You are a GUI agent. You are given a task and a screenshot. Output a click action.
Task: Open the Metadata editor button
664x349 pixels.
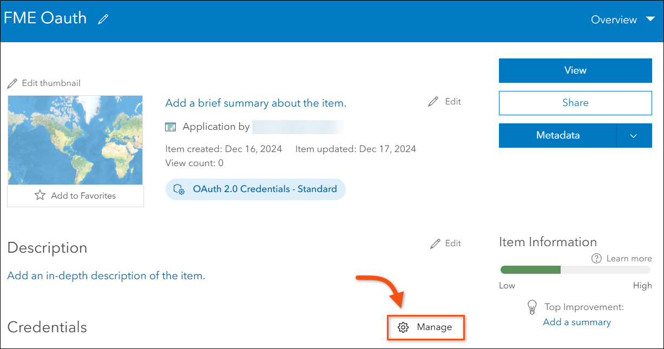pyautogui.click(x=557, y=135)
